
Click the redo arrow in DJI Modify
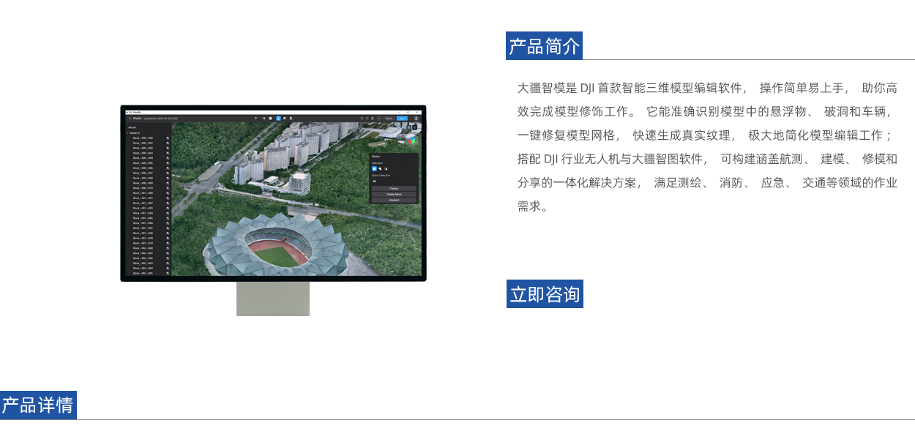click(368, 118)
